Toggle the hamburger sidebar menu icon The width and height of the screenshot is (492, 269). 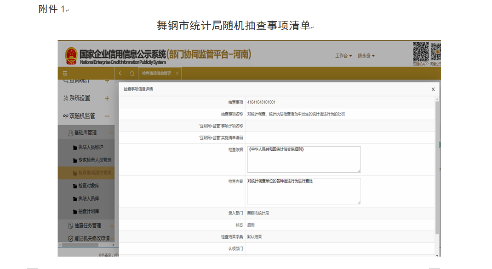coord(65,73)
